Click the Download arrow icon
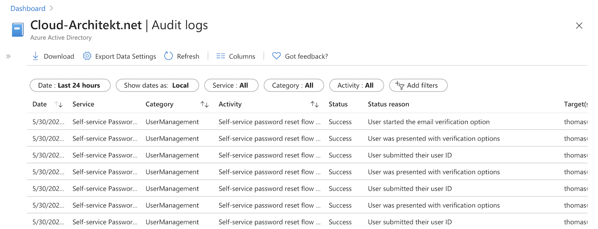The height and width of the screenshot is (229, 598). pyautogui.click(x=35, y=56)
